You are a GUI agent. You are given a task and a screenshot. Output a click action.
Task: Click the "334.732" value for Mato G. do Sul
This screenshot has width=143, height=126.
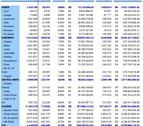click(33, 102)
